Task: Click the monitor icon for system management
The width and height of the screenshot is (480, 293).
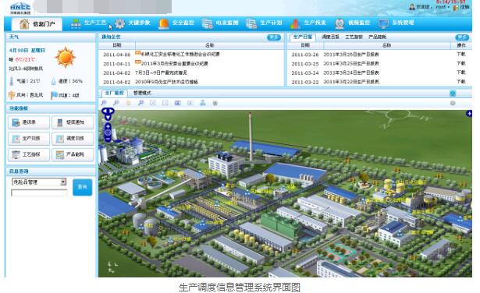Action: pos(383,23)
